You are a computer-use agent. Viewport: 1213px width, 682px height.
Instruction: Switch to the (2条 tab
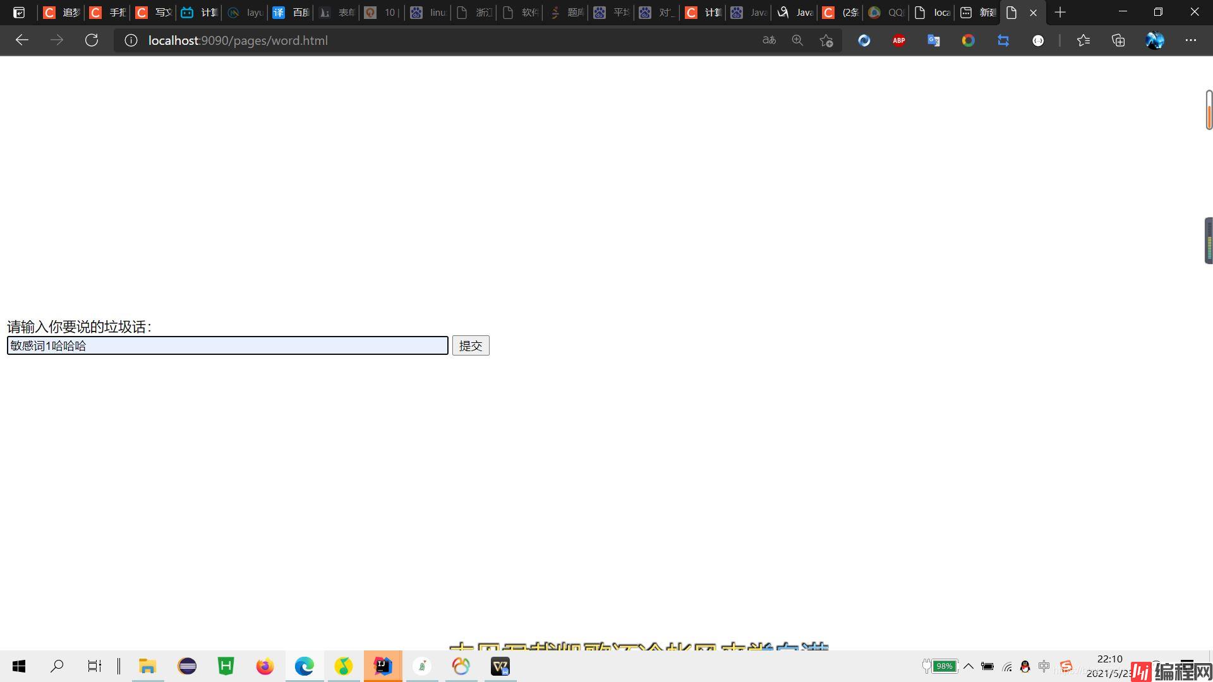841,13
